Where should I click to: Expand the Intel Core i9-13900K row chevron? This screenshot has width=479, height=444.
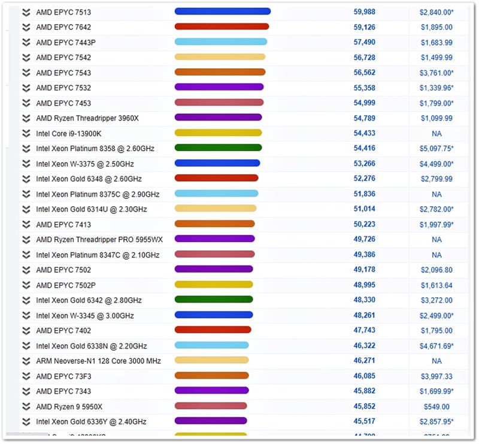pyautogui.click(x=26, y=134)
